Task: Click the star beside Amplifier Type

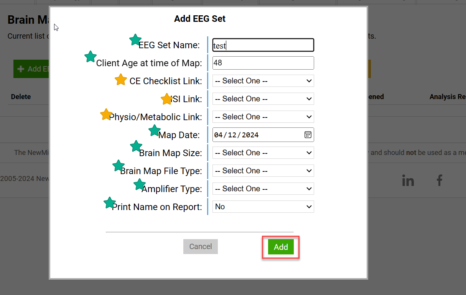Action: pos(140,184)
